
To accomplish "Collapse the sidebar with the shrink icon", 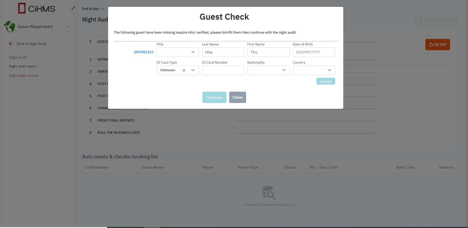I will pos(73,9).
